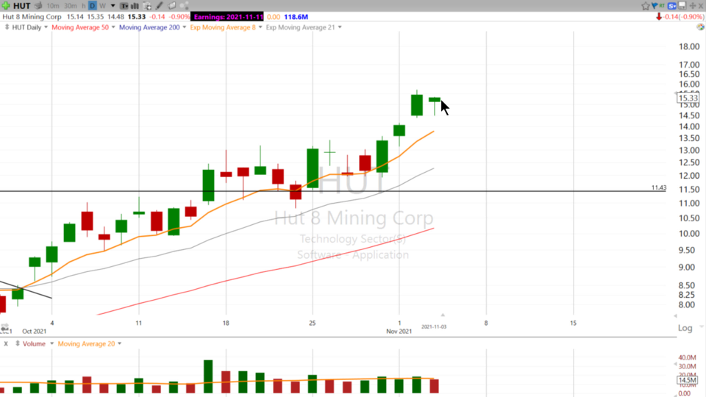Close the Volume pane with X
Viewport: 706px width, 397px height.
point(6,343)
